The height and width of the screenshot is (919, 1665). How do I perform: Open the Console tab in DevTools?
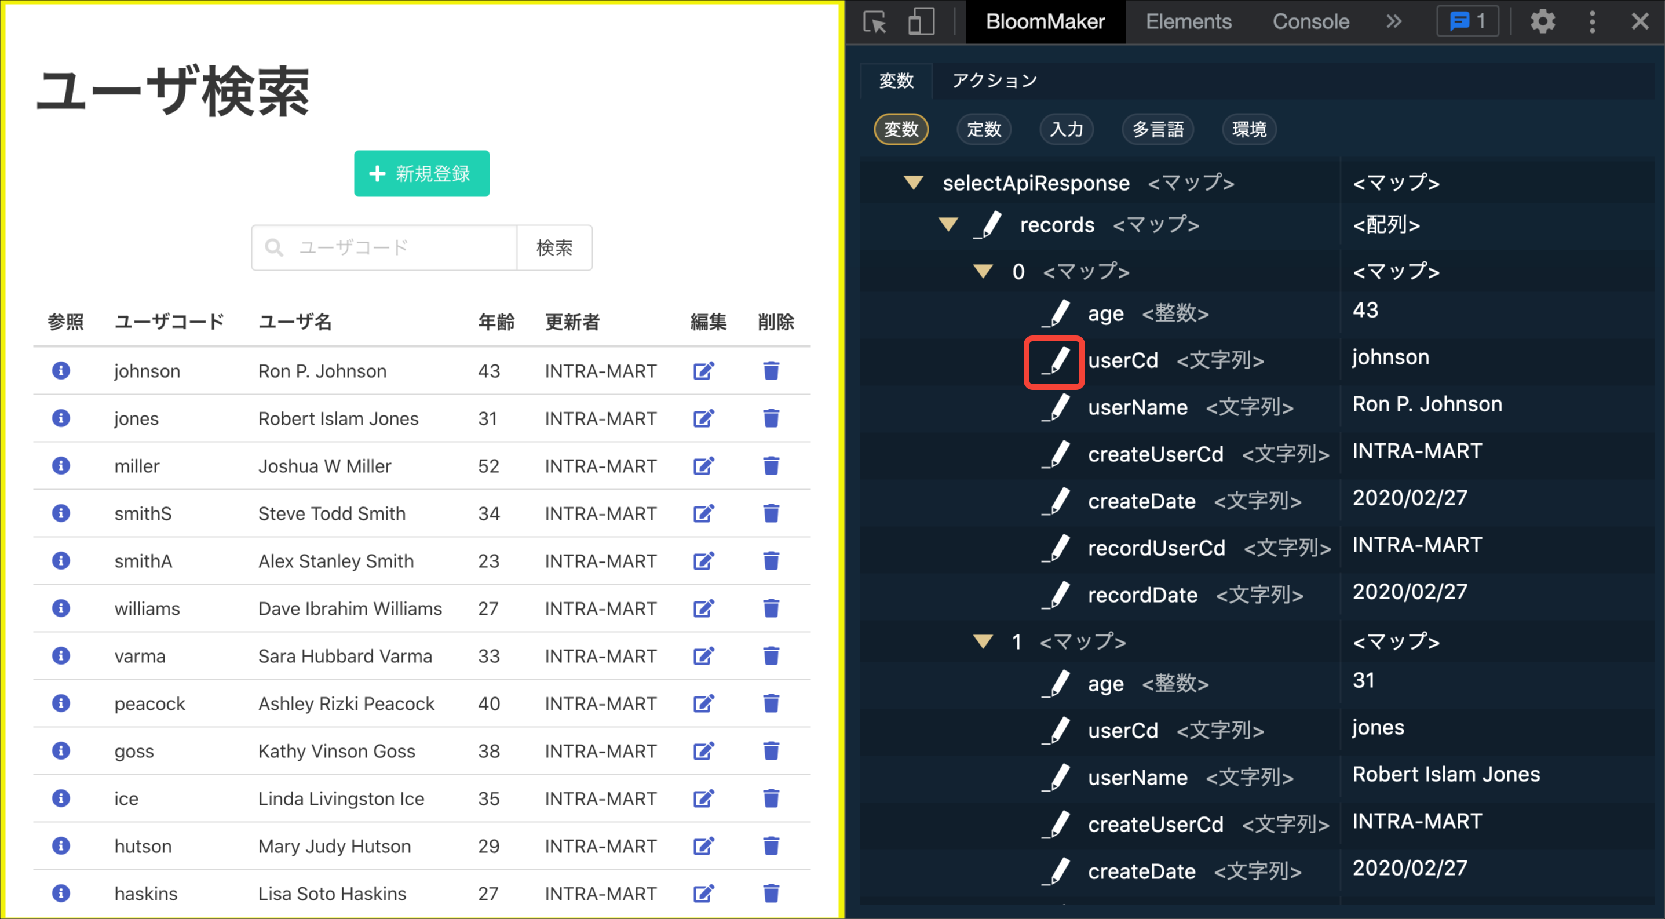pos(1310,22)
